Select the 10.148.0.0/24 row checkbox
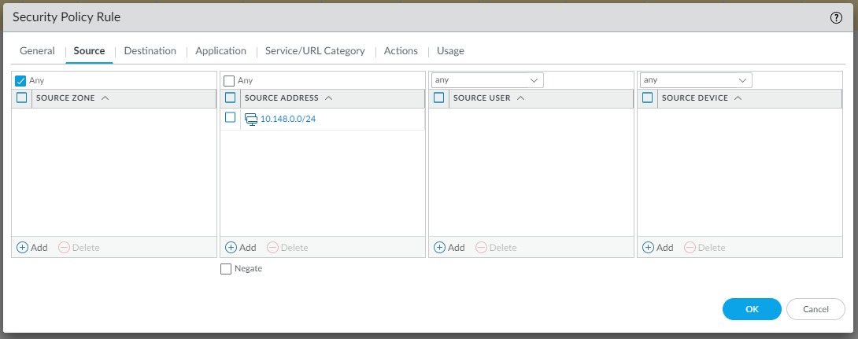 click(231, 118)
